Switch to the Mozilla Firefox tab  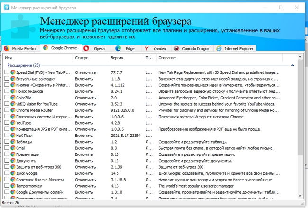(21, 48)
